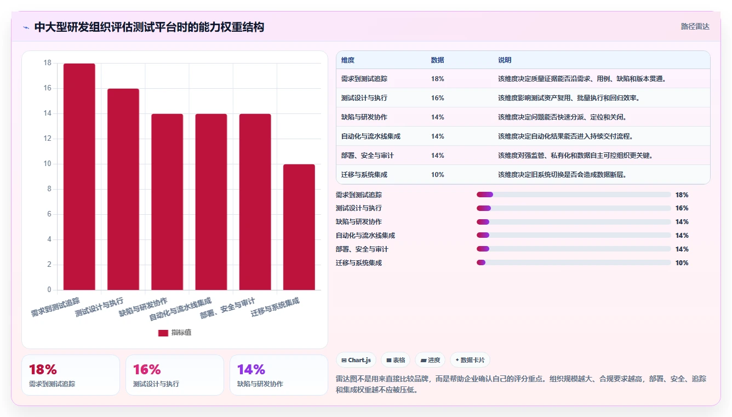732x417 pixels.
Task: Click the footer paragraph starting 雷达图不是用来
Action: pos(521,384)
